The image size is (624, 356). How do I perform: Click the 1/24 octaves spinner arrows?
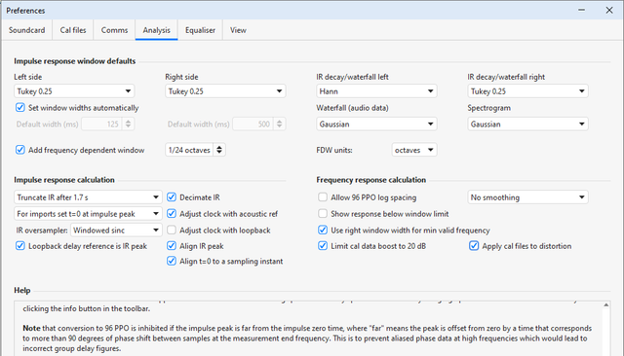tap(219, 150)
